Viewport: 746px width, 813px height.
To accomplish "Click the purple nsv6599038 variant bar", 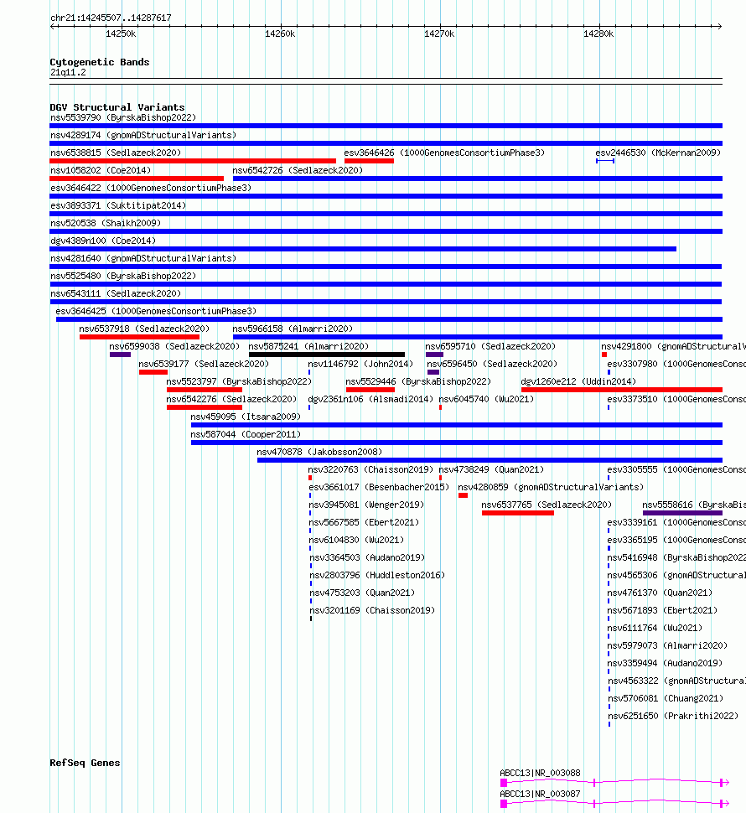I will point(120,355).
